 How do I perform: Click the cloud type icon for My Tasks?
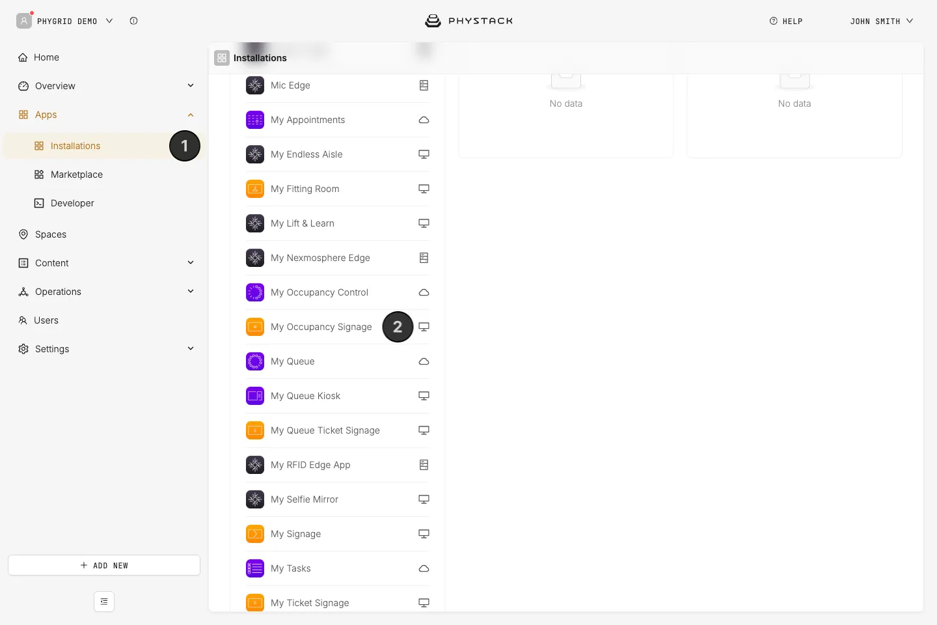tap(424, 568)
